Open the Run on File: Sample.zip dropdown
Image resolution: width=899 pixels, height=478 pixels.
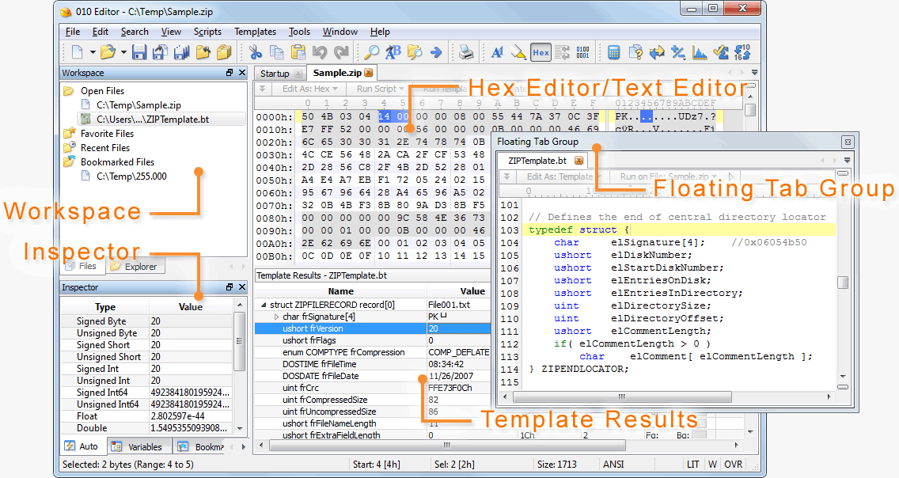pos(669,176)
